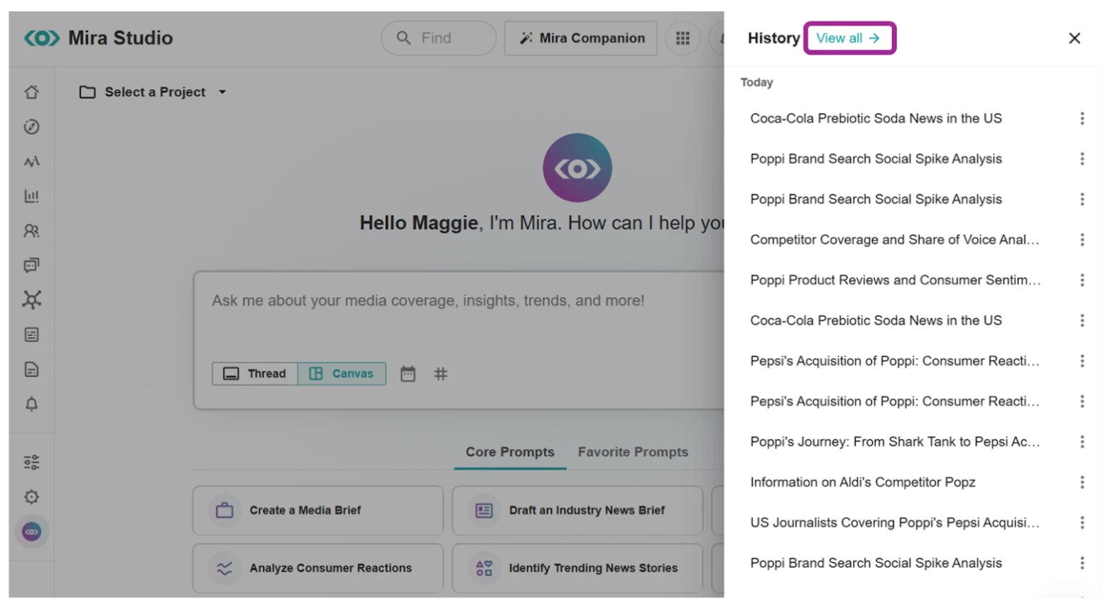1105x609 pixels.
Task: Open the people Contacts sidebar icon
Action: (x=31, y=231)
